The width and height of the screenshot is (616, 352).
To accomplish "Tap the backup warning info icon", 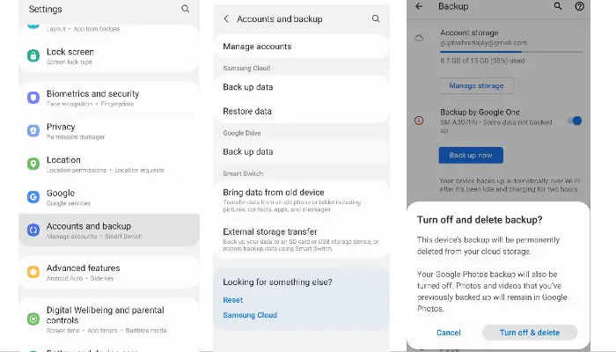I will coord(419,121).
